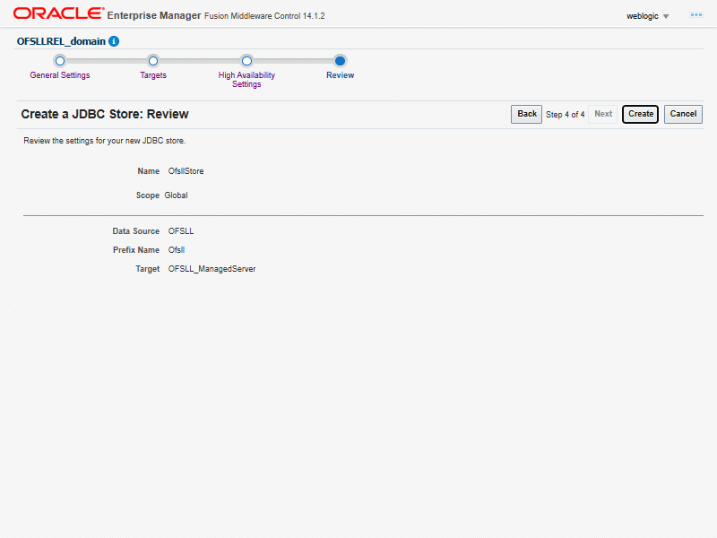Click the review instructions text
The image size is (717, 538).
[x=105, y=141]
